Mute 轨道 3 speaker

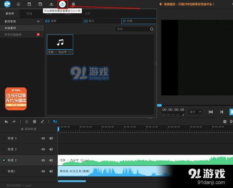pyautogui.click(x=51, y=149)
